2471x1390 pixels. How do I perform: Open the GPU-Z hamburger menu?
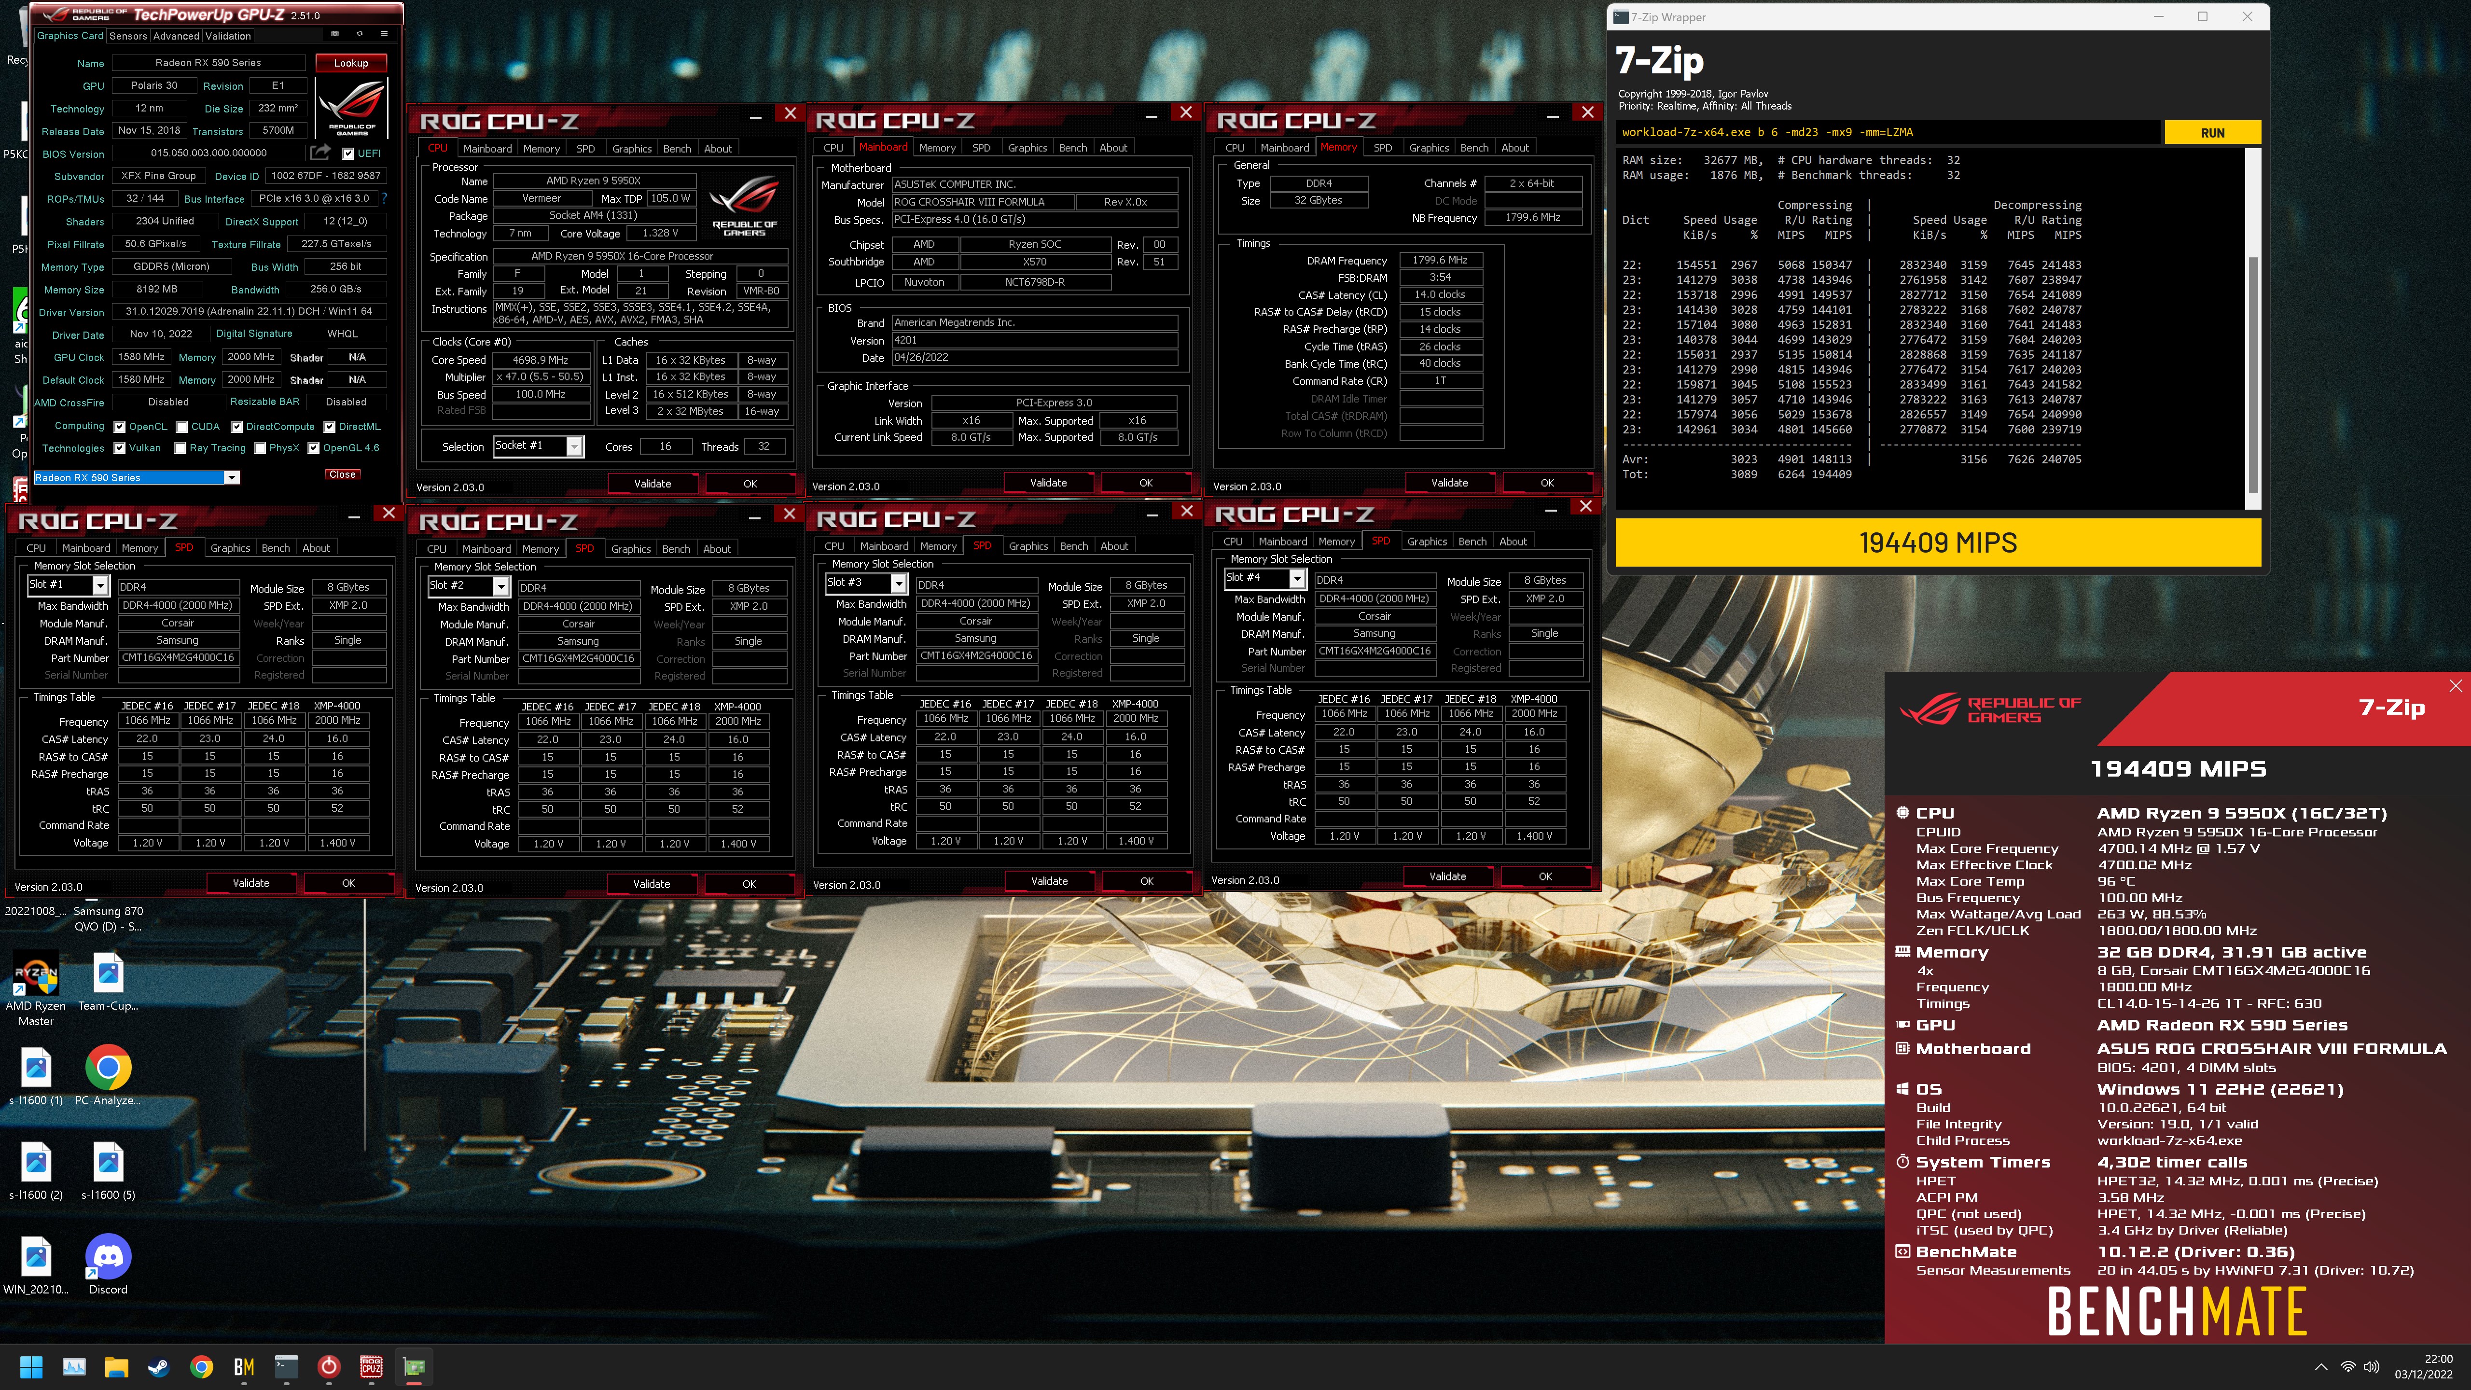pyautogui.click(x=385, y=35)
